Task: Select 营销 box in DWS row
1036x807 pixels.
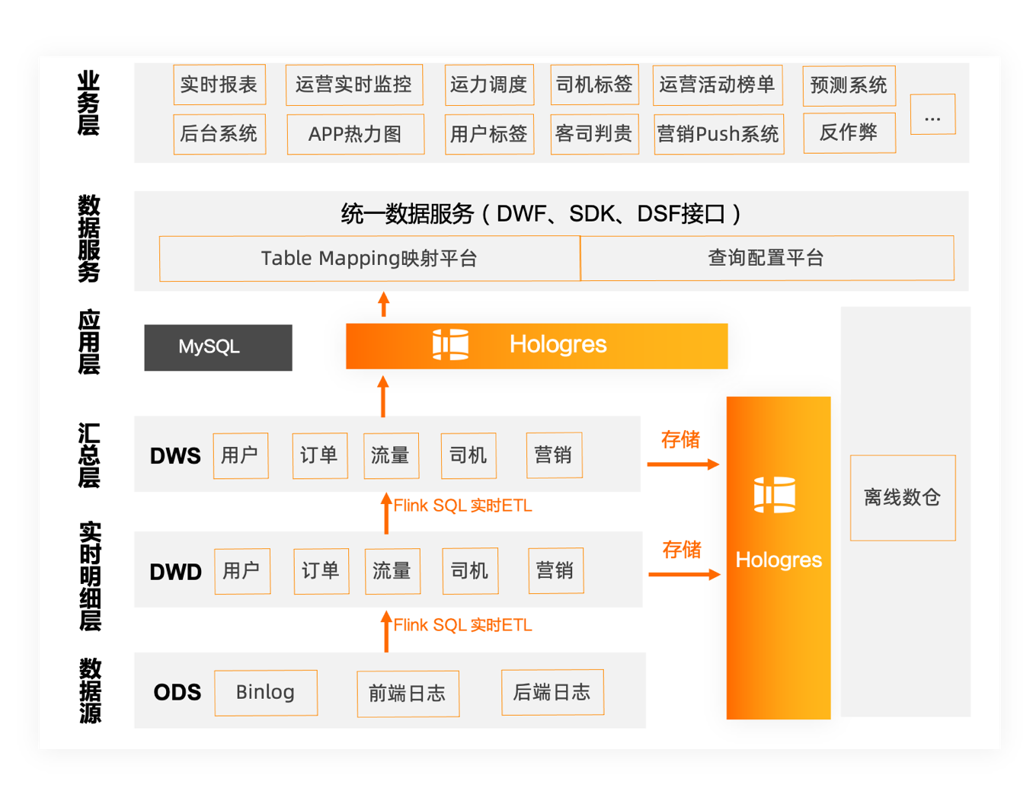Action: (x=555, y=455)
